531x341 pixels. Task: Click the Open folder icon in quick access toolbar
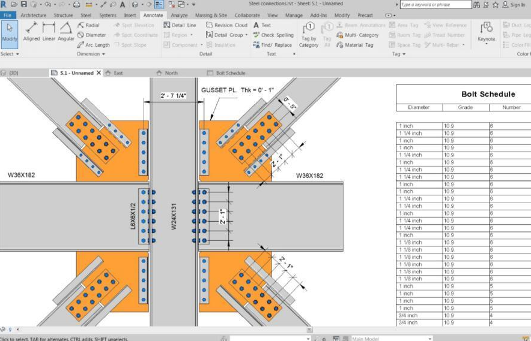tap(14, 4)
